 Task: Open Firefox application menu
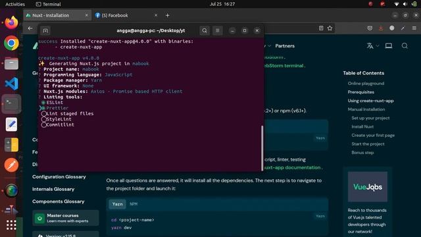[414, 28]
